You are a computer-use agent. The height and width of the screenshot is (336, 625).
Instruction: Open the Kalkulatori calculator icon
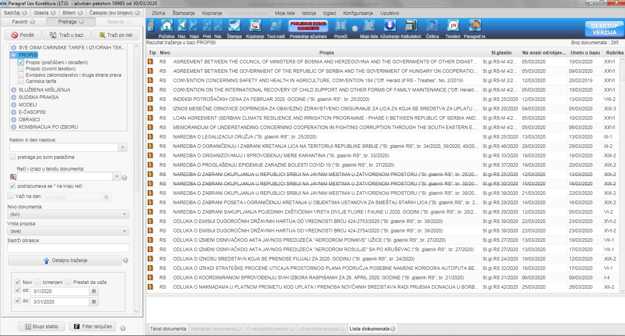click(x=411, y=26)
